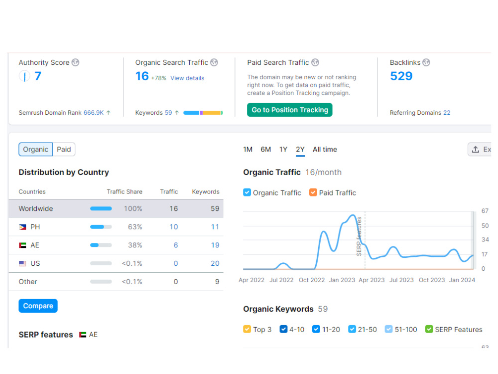The width and height of the screenshot is (498, 374).
Task: Toggle the 21-50 keywords checkbox
Action: click(352, 329)
